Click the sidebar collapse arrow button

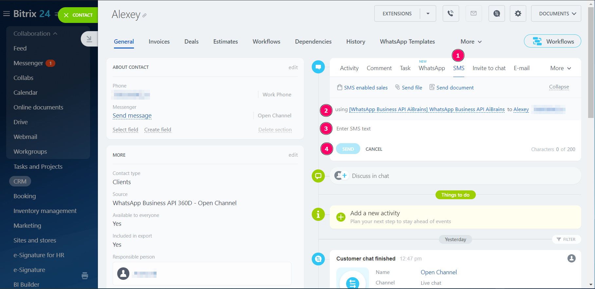pyautogui.click(x=89, y=39)
